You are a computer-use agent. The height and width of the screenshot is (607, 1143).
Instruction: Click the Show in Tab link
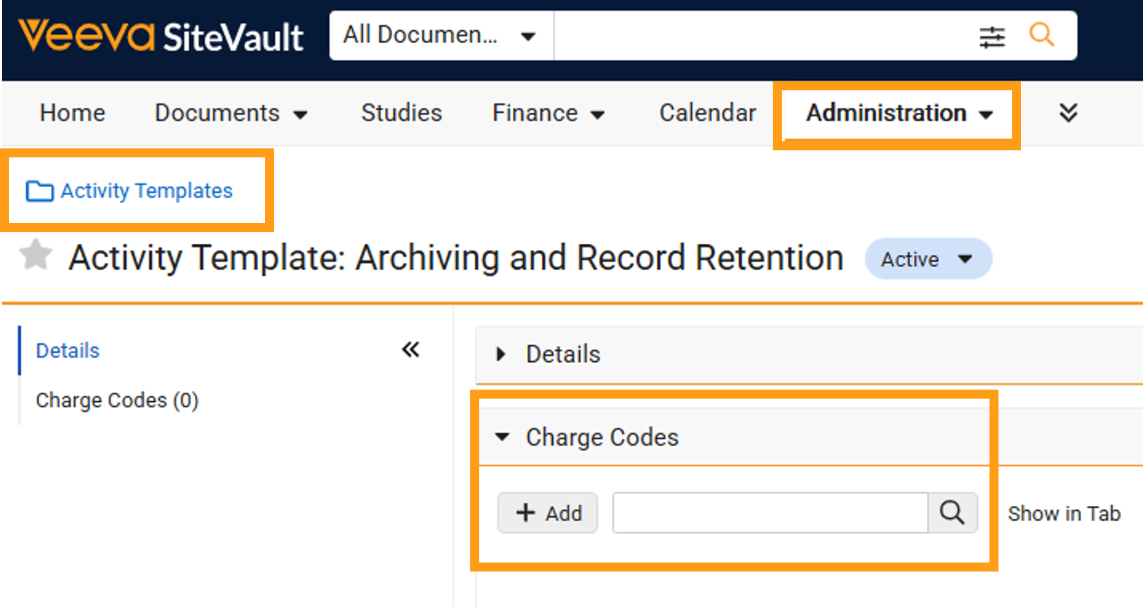point(1064,513)
